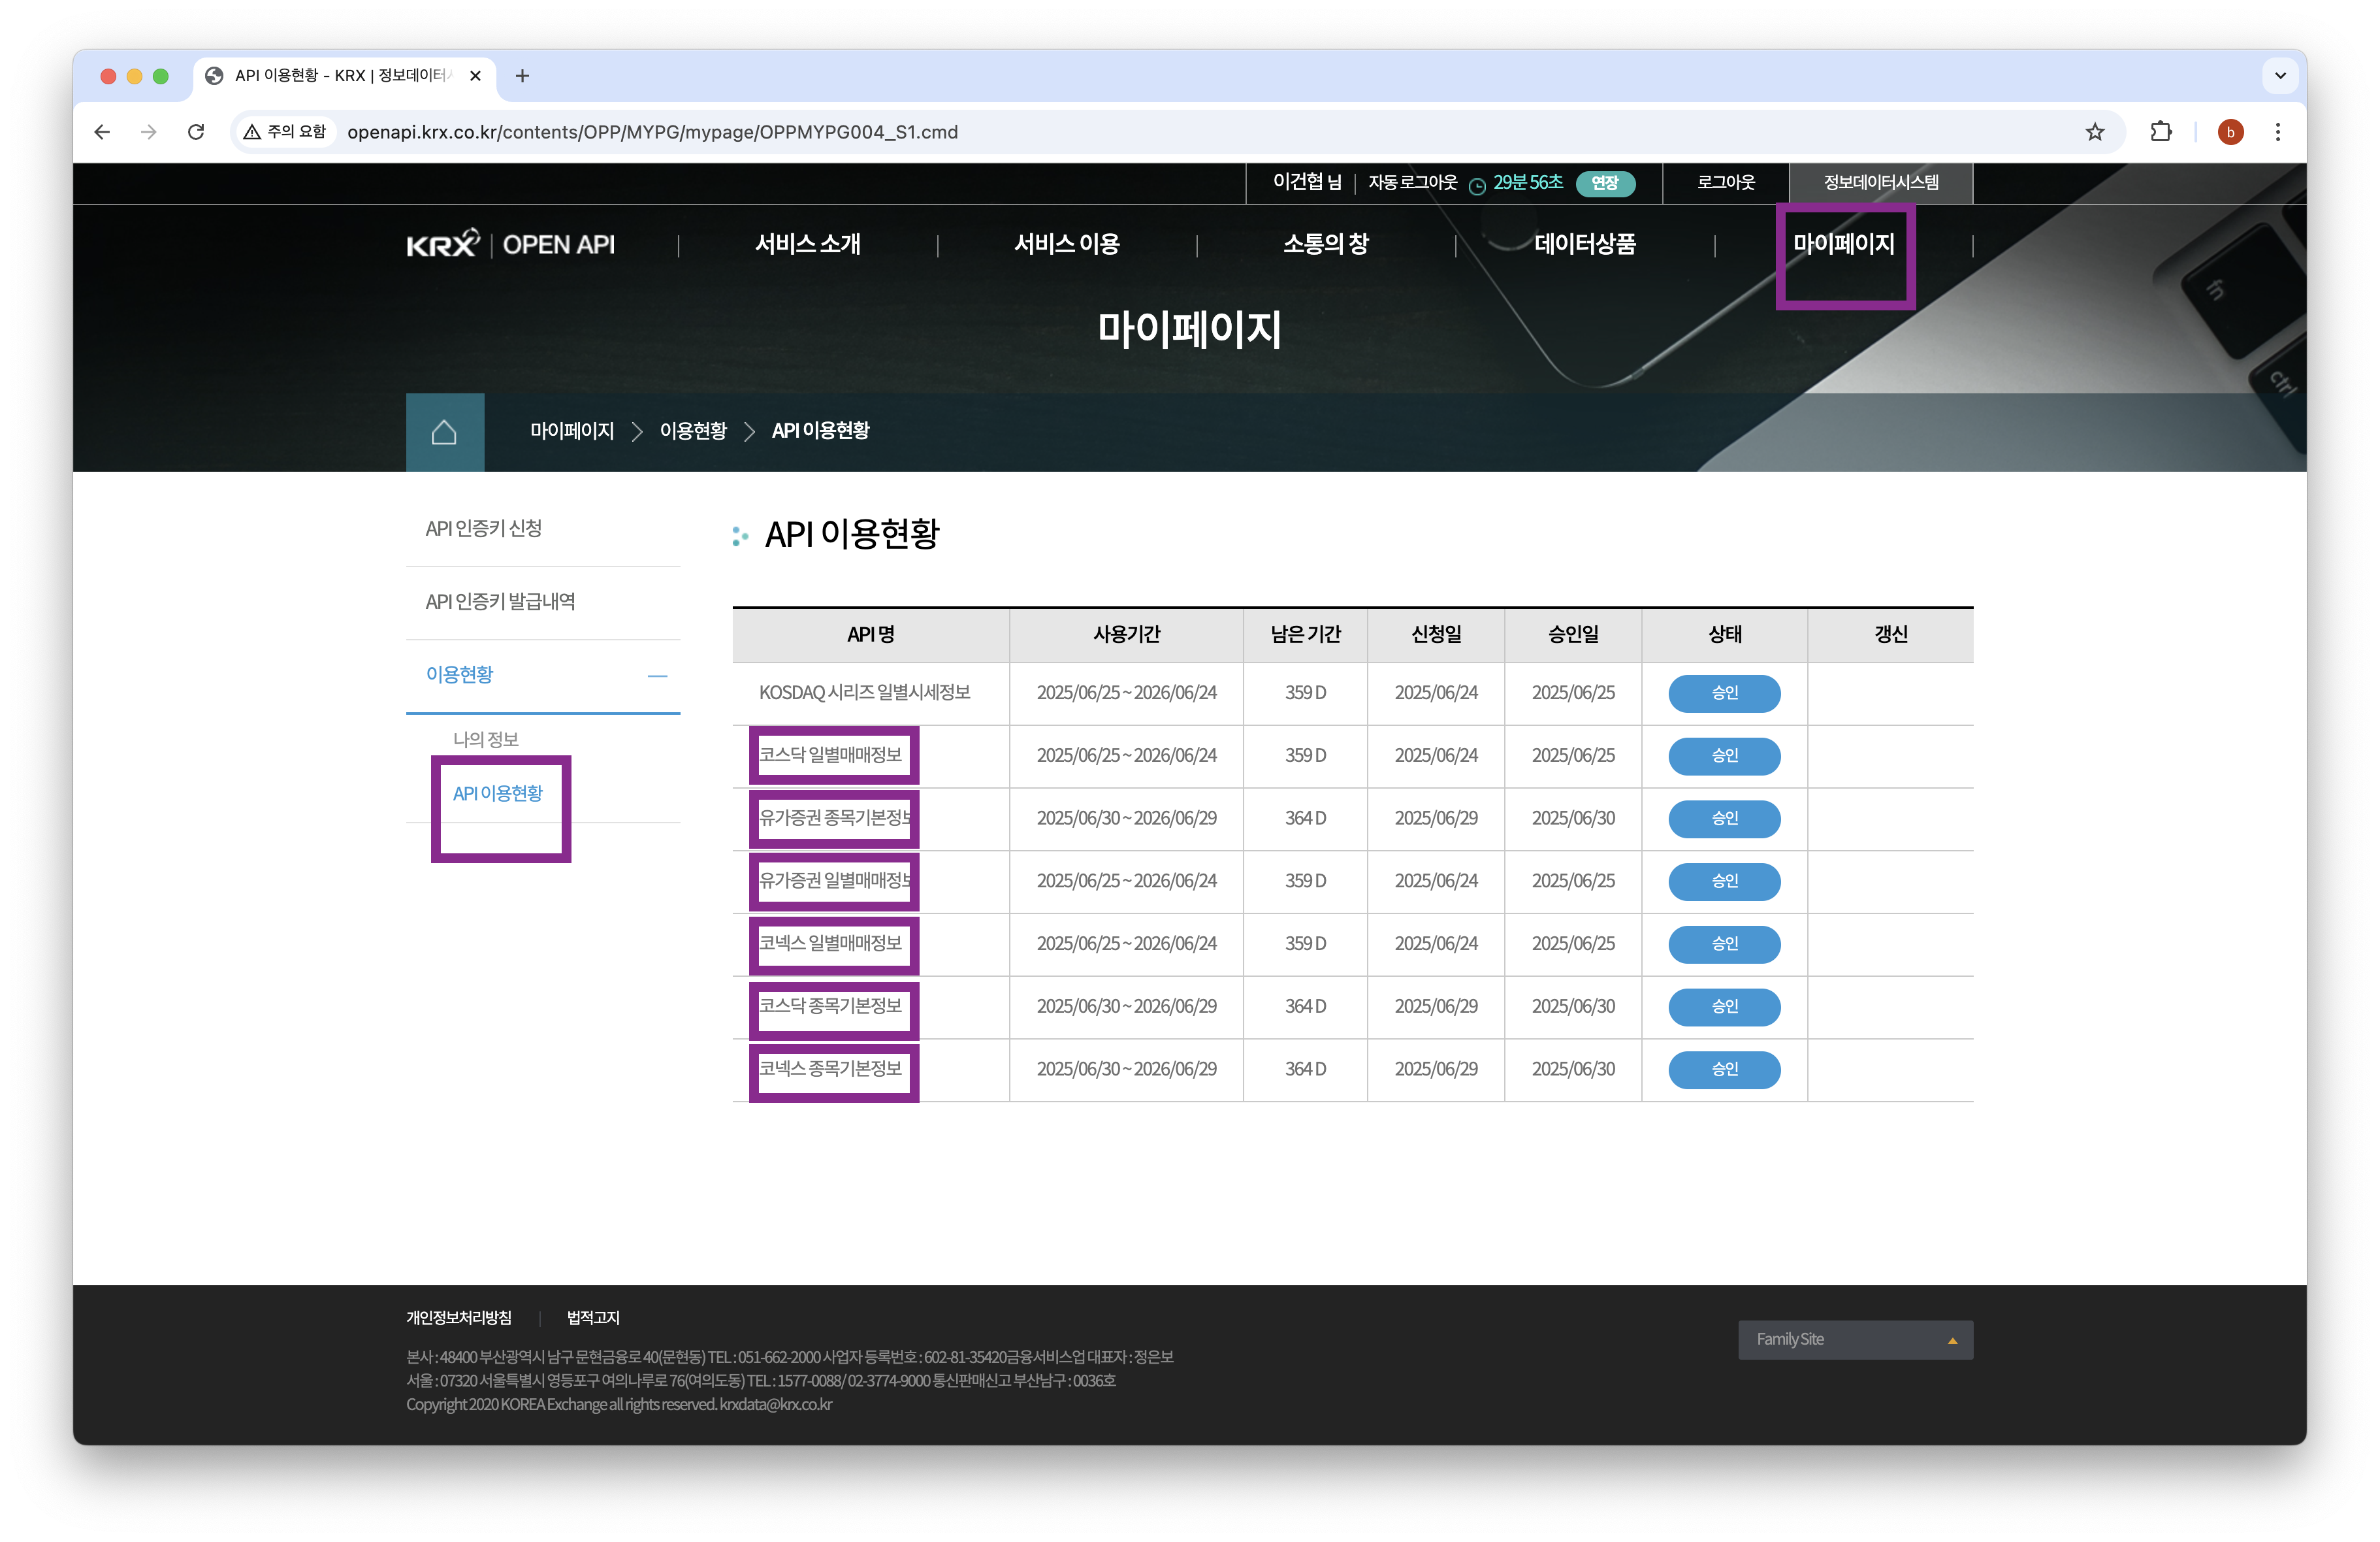Viewport: 2380px width, 1542px height.
Task: Open the 데이터상품 menu
Action: pyautogui.click(x=1585, y=244)
